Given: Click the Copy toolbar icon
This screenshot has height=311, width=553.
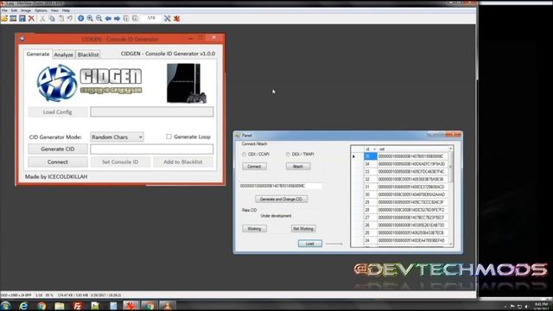Looking at the screenshot, I should pos(52,18).
